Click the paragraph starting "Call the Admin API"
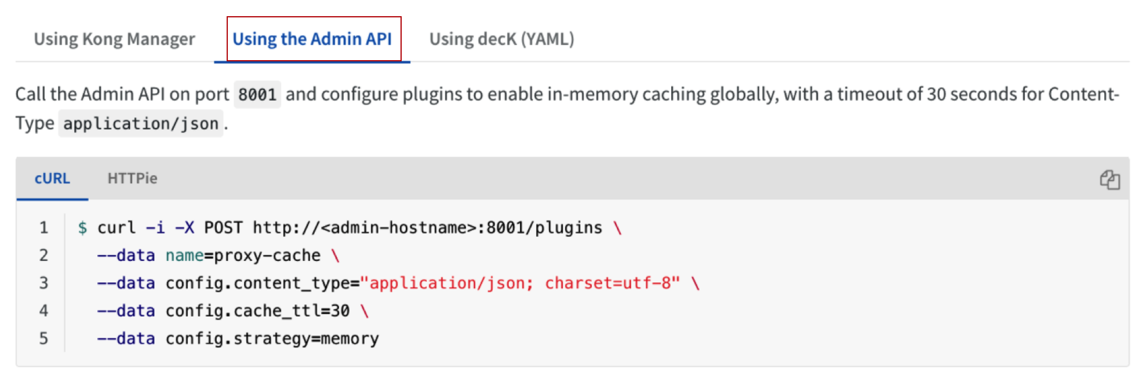1143x383 pixels. click(567, 109)
